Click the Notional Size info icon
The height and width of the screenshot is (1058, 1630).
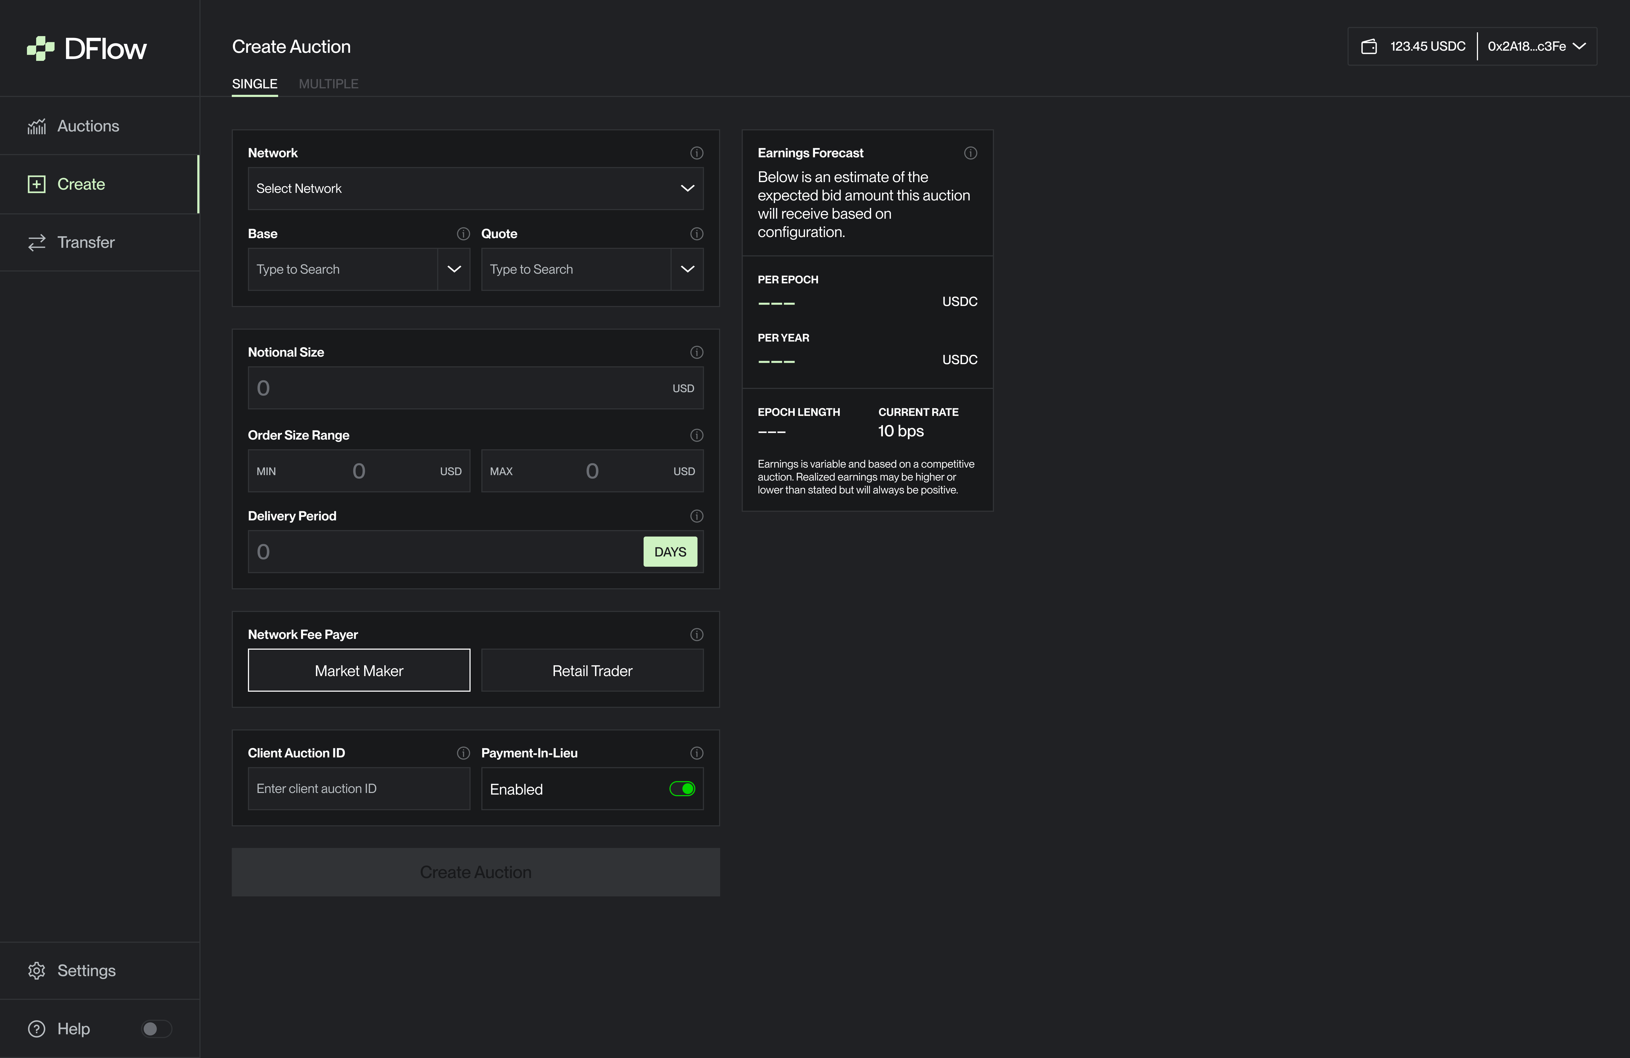point(696,352)
